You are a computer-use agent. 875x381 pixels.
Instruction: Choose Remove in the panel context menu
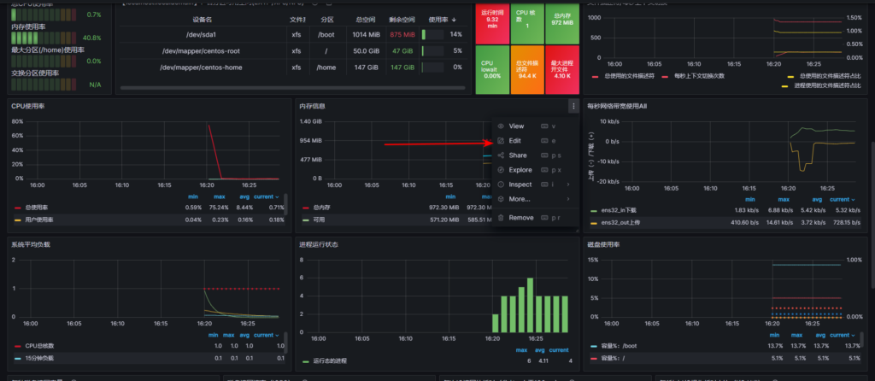pos(520,218)
